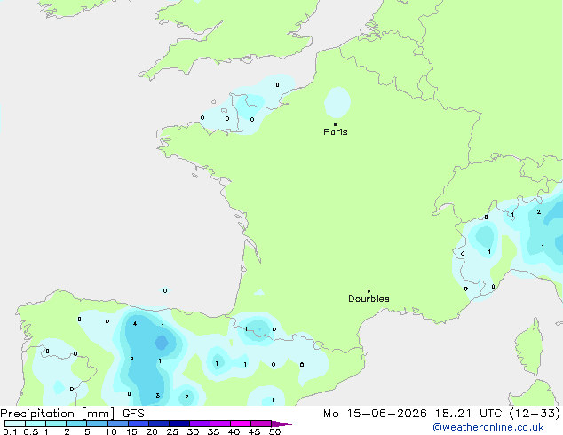This screenshot has width=563, height=435.
Task: Pick the 40–45 mm magenta legend swatch
Action: point(241,423)
